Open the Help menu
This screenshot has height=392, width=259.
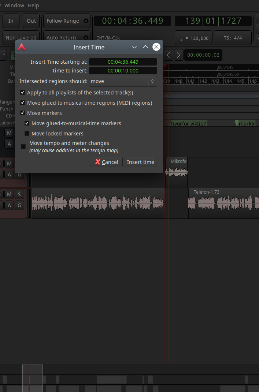click(33, 5)
